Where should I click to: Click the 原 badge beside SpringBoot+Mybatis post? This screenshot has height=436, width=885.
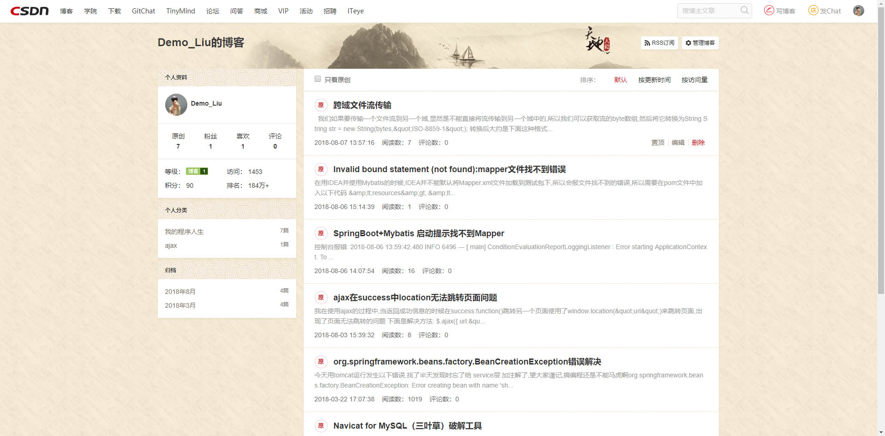321,233
